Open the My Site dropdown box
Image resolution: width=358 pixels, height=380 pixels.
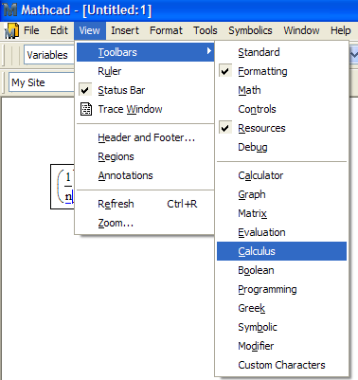pyautogui.click(x=42, y=82)
